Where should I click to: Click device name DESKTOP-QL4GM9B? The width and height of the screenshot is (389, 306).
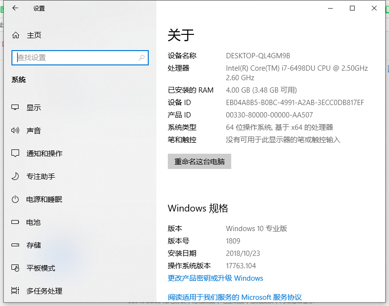click(x=258, y=56)
